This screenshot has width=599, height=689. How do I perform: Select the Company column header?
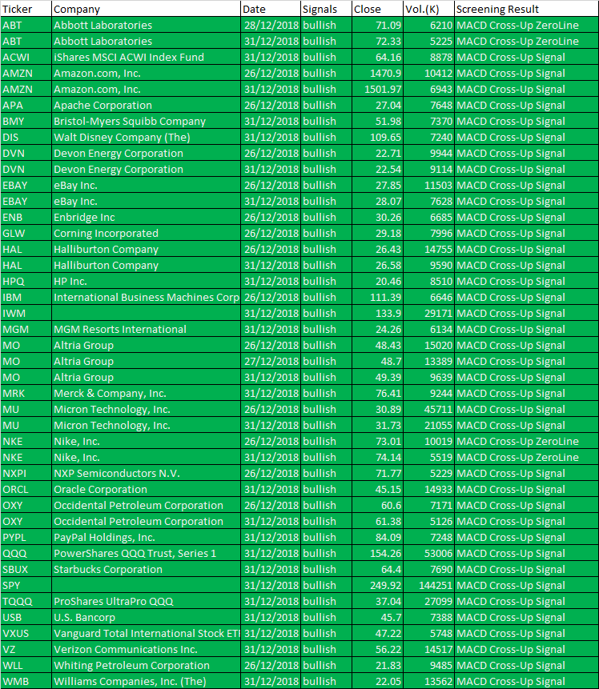[146, 9]
